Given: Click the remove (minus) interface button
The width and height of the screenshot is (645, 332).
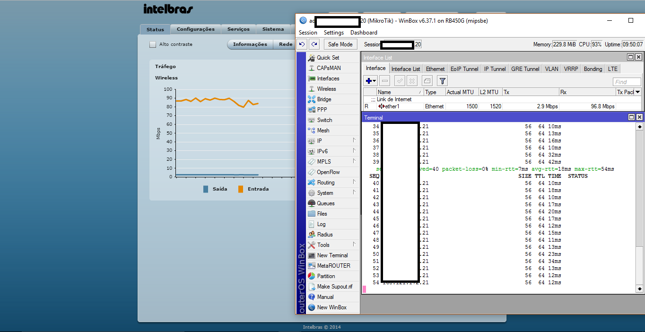Looking at the screenshot, I should coord(385,81).
